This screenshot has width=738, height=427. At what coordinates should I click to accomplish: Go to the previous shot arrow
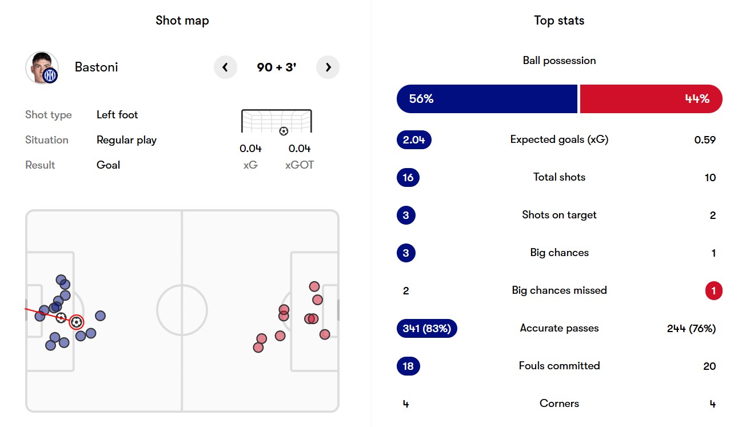pyautogui.click(x=225, y=67)
